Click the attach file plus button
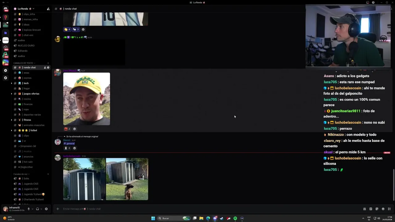The height and width of the screenshot is (222, 395). click(x=57, y=209)
